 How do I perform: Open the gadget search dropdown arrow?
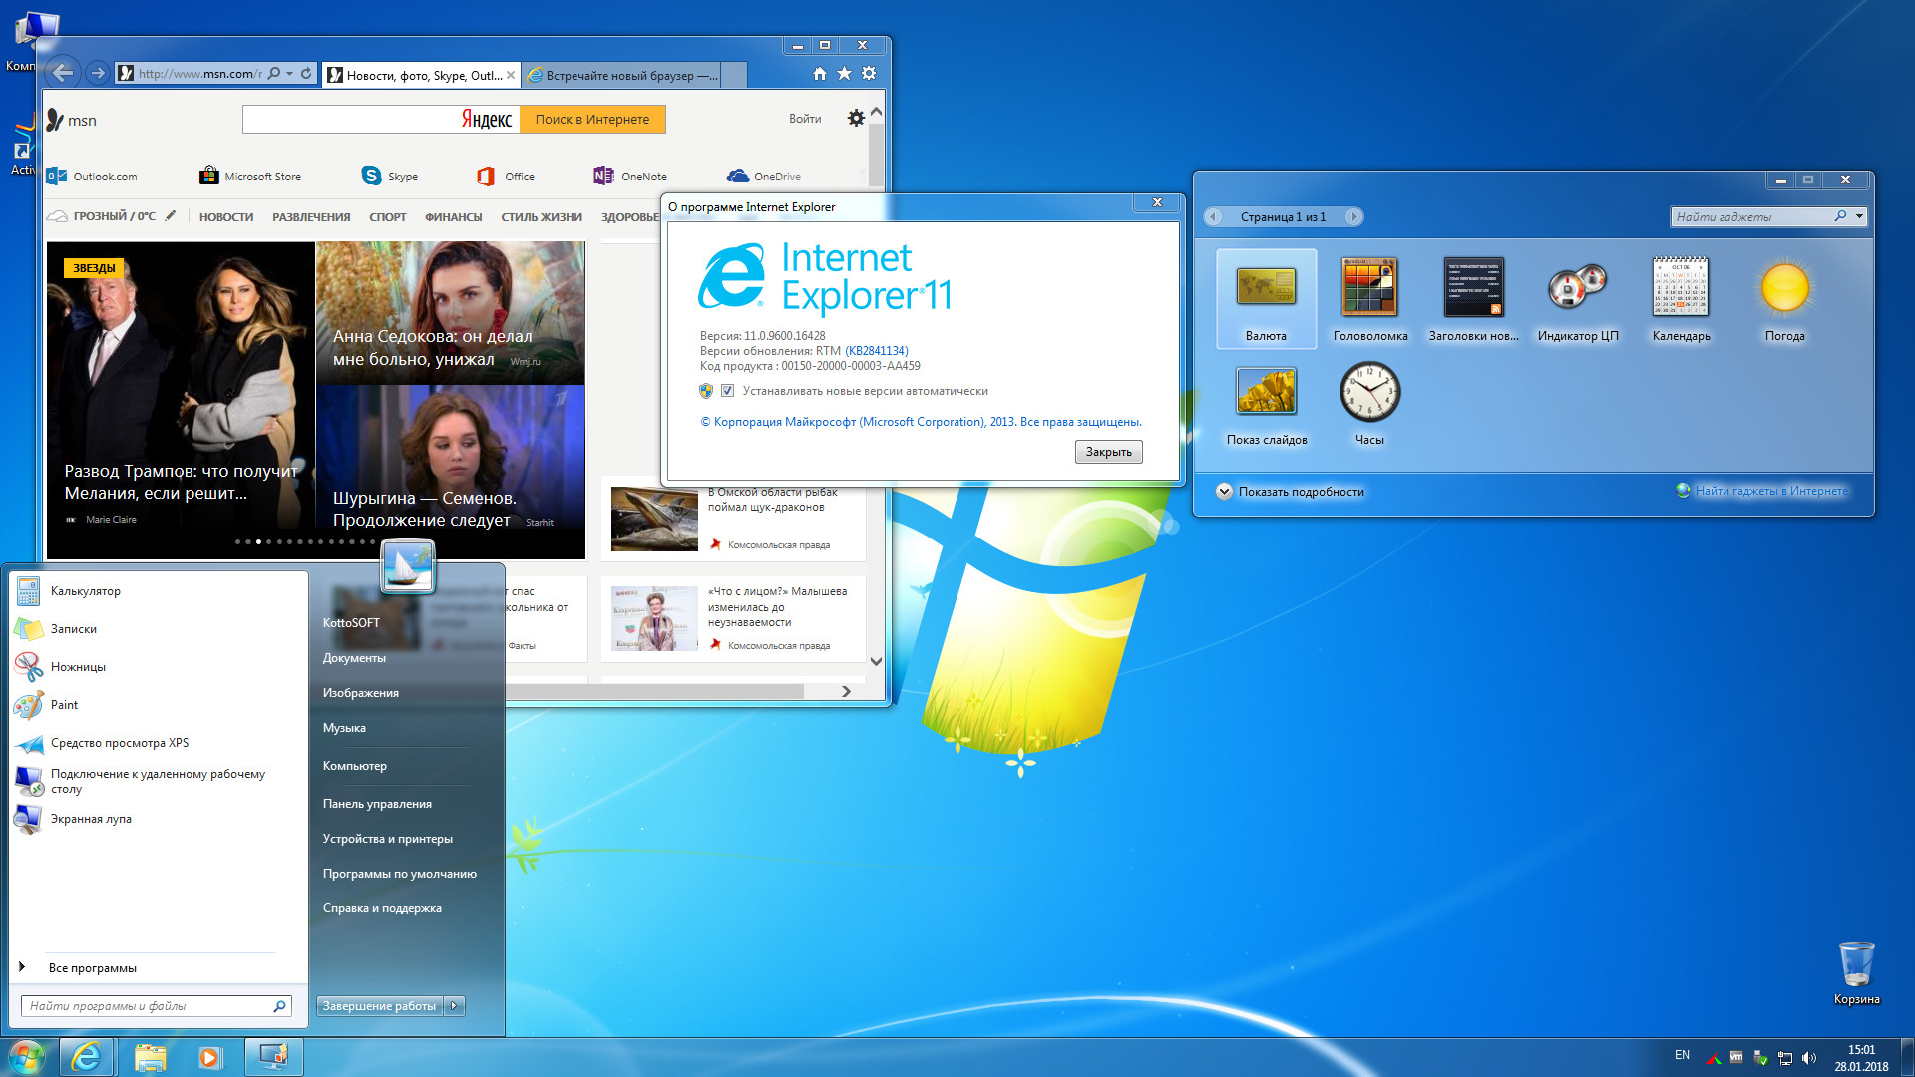[1859, 216]
